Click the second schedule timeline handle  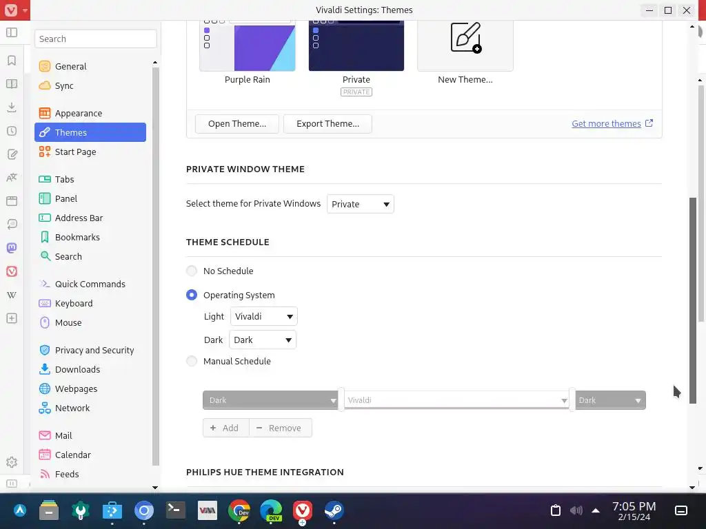click(x=572, y=400)
